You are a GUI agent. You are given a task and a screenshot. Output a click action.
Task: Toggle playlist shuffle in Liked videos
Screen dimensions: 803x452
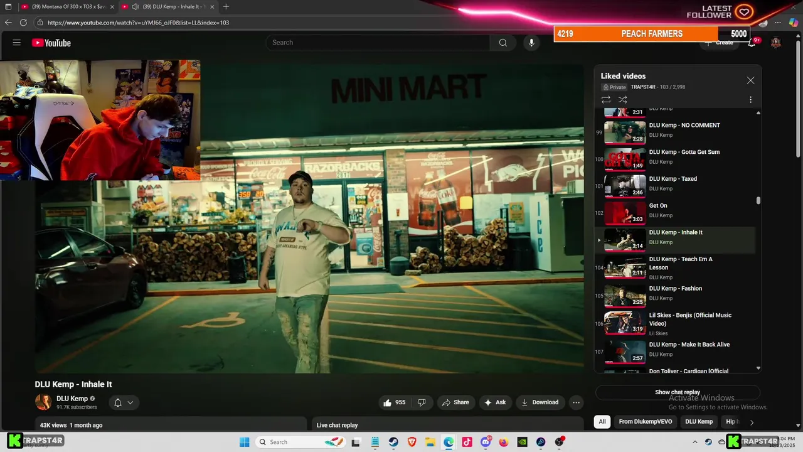point(622,100)
